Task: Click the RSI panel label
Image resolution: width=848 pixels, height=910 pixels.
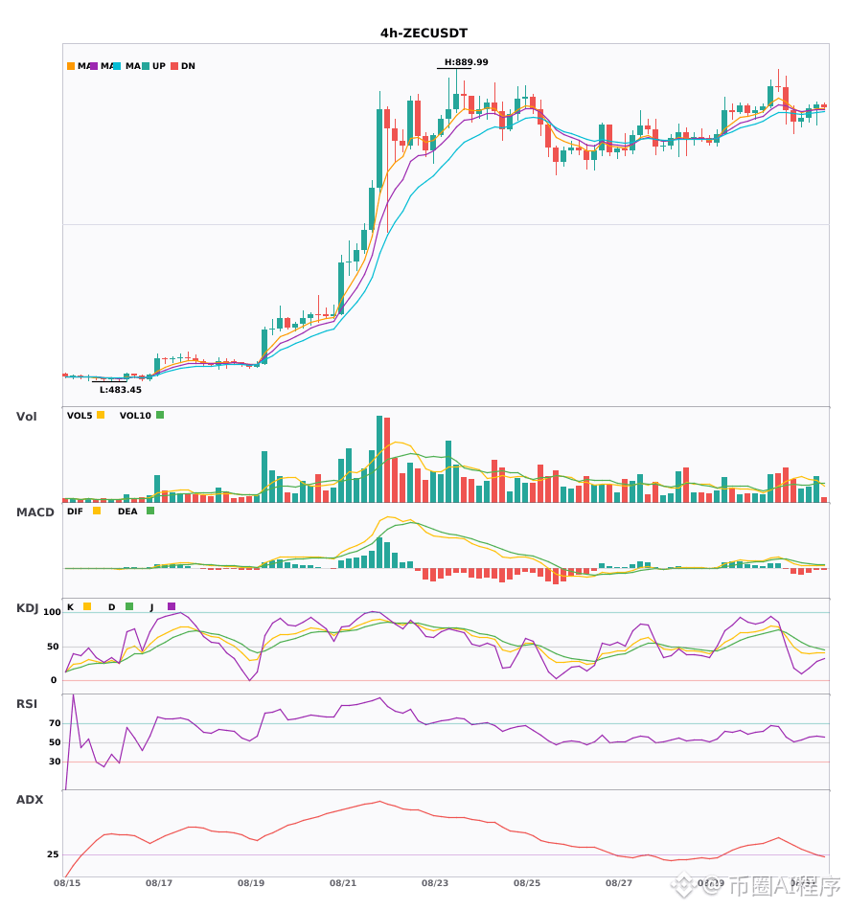Action: [27, 704]
